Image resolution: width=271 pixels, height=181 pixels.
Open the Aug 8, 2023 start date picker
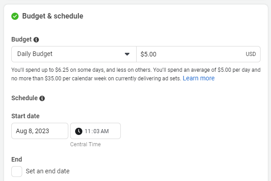pyautogui.click(x=40, y=131)
